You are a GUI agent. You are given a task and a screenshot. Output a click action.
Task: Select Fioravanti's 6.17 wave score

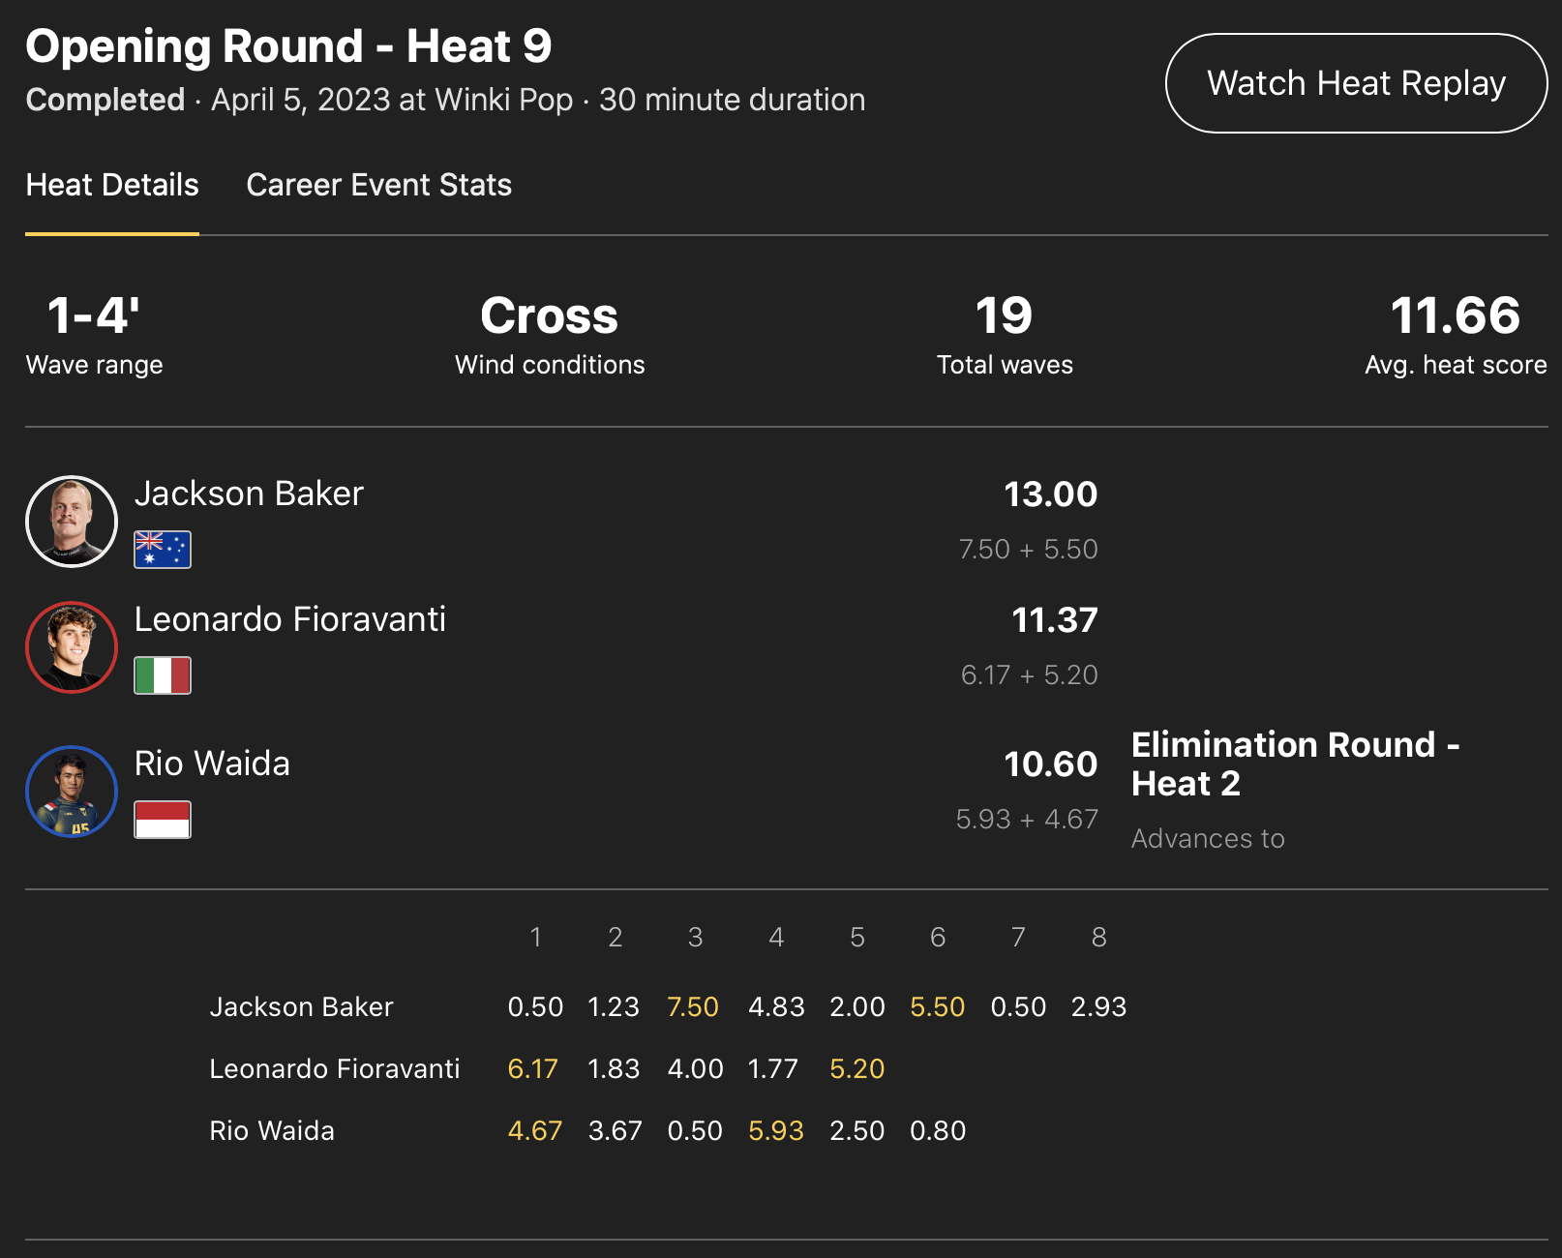[532, 1069]
